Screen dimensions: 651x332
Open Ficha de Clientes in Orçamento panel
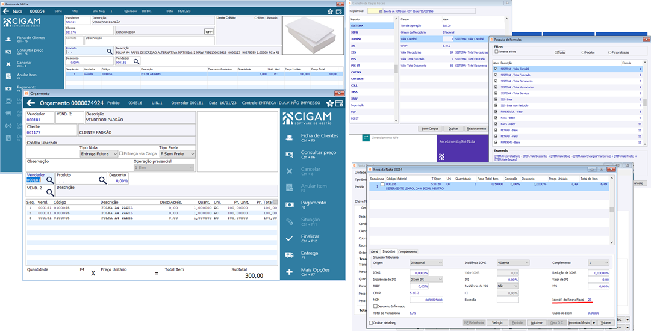pyautogui.click(x=311, y=138)
